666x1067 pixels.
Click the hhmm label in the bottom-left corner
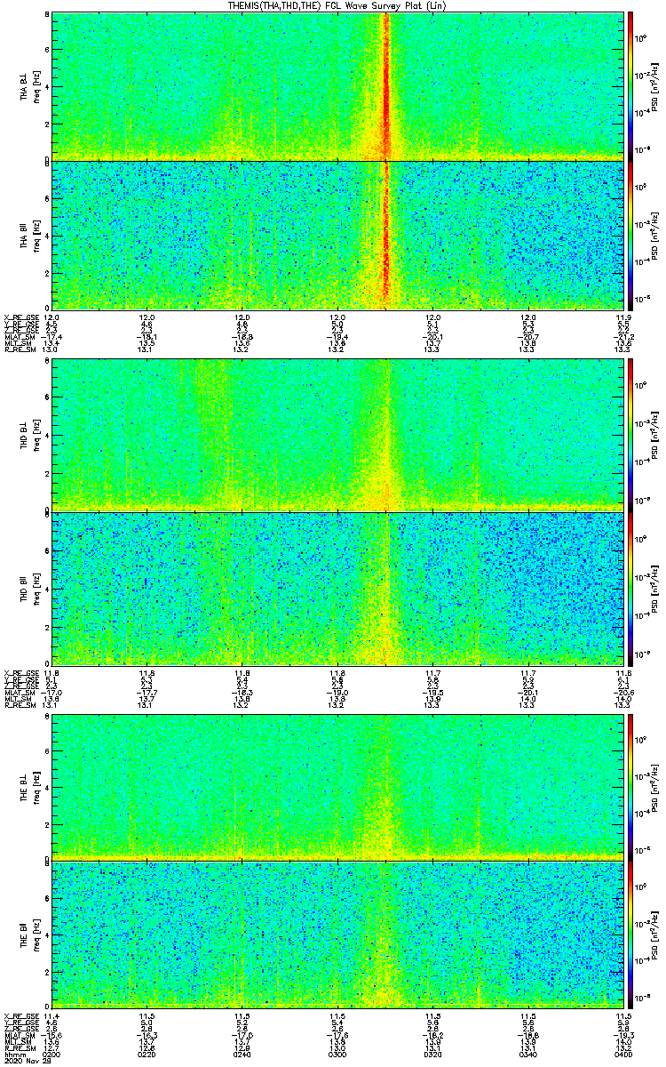point(13,1054)
